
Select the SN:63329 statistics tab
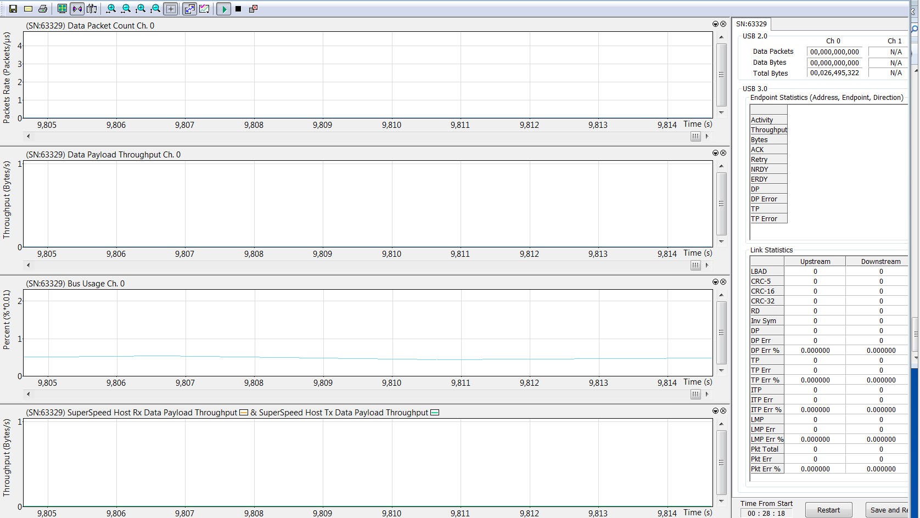751,24
